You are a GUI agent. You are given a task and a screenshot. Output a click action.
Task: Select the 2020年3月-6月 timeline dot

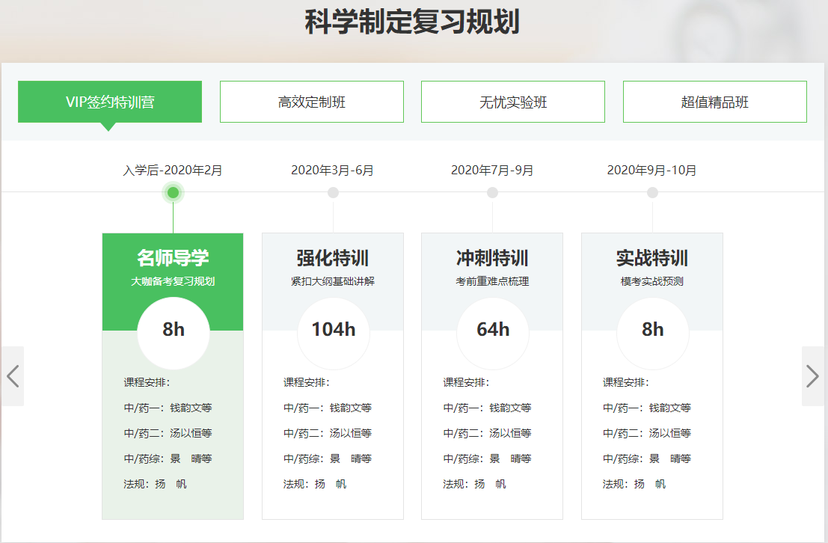(333, 193)
